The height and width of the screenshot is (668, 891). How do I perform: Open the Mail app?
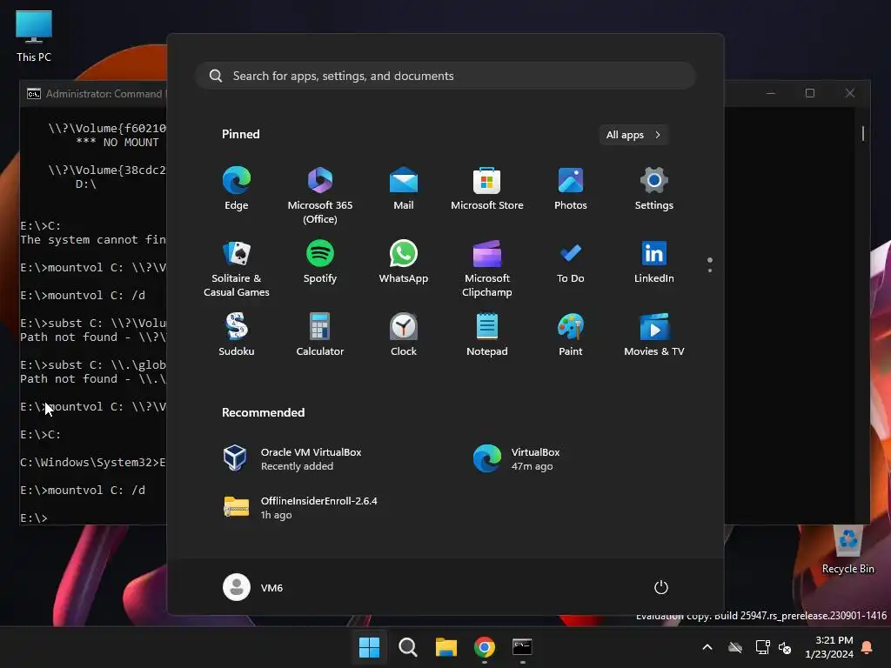(404, 188)
